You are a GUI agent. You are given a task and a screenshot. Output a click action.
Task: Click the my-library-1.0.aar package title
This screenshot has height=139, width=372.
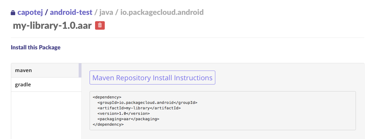(x=52, y=25)
